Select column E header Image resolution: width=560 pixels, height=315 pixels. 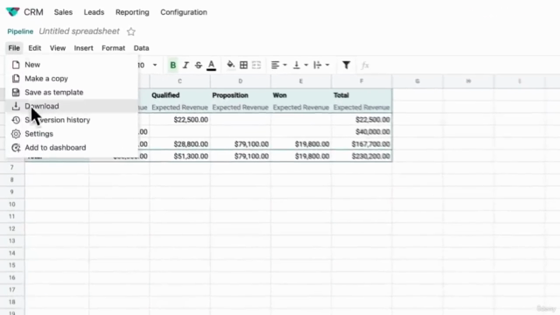tap(301, 81)
